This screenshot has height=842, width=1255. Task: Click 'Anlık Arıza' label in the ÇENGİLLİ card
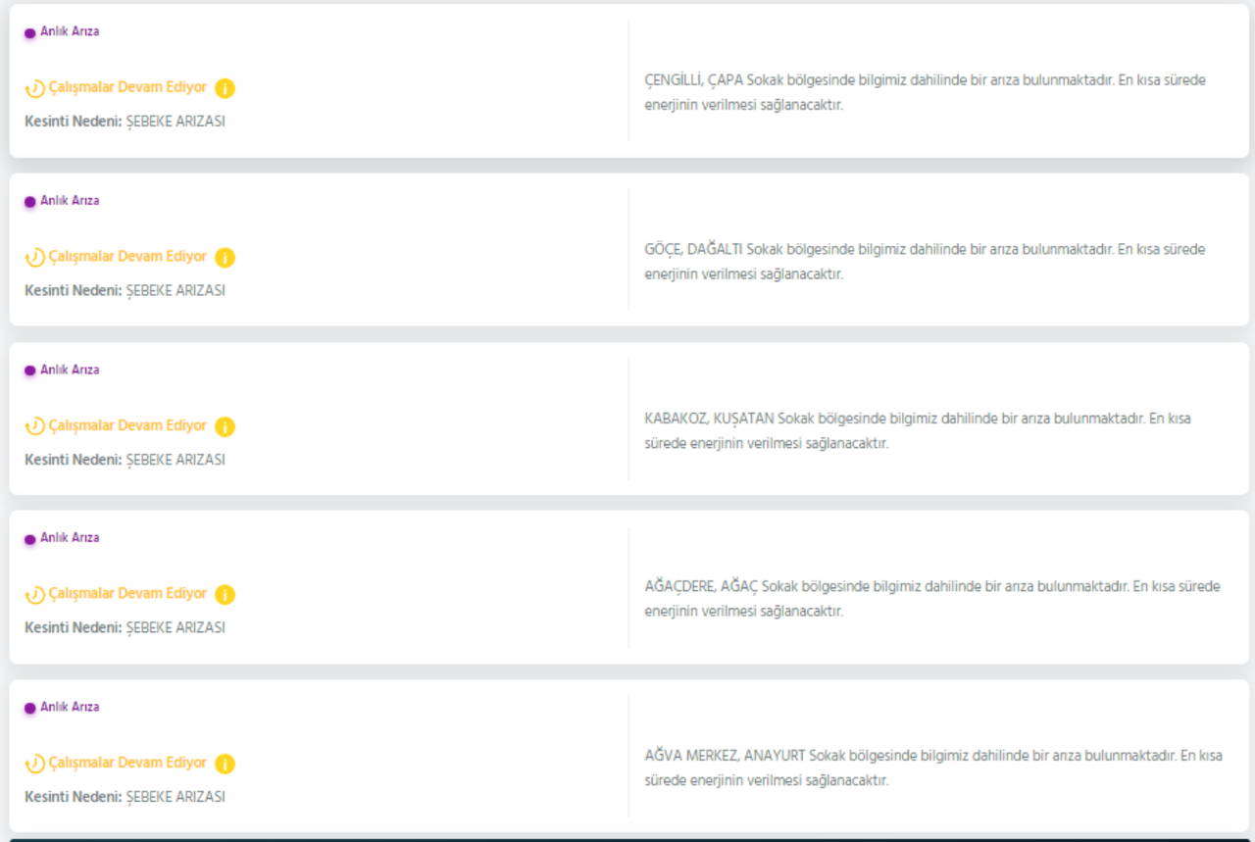click(x=70, y=31)
